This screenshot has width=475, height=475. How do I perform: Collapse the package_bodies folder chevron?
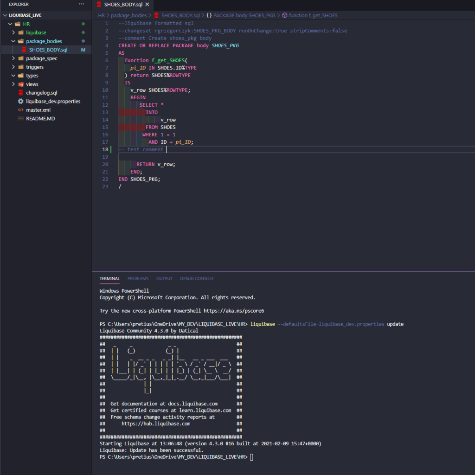(x=13, y=41)
